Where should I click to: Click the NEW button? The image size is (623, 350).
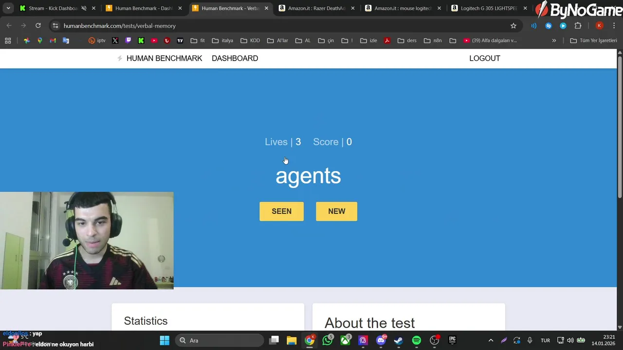(x=336, y=211)
